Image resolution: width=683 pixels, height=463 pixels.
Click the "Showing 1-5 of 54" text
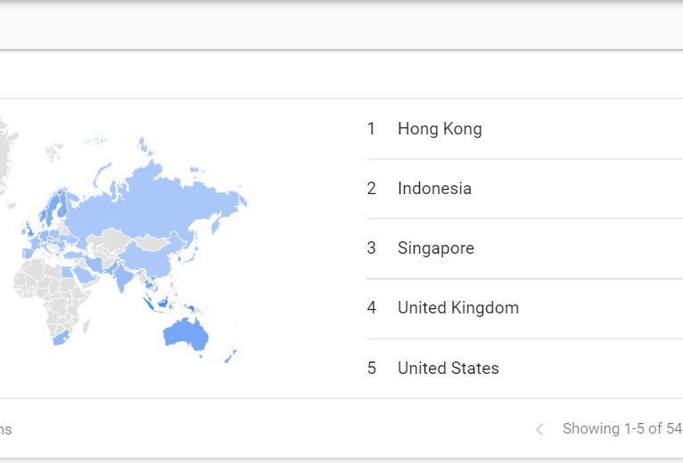622,429
